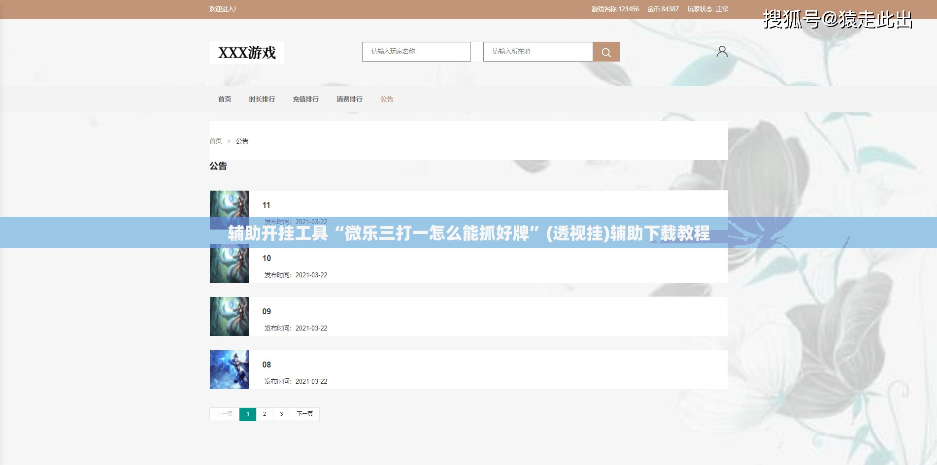Click the 公告 section heading
The image size is (937, 465).
pyautogui.click(x=218, y=166)
